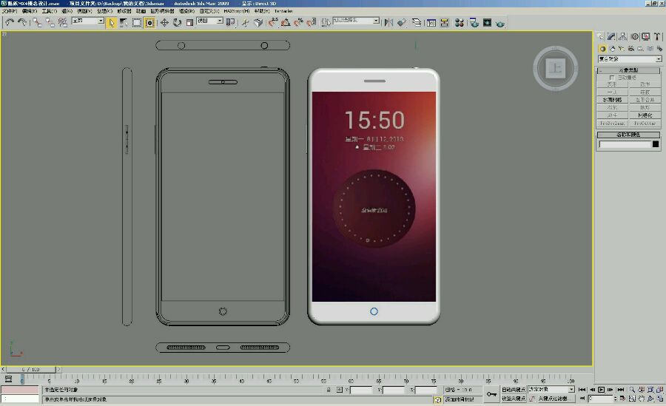Switch to the Motion panel tab
666x406 pixels.
634,37
